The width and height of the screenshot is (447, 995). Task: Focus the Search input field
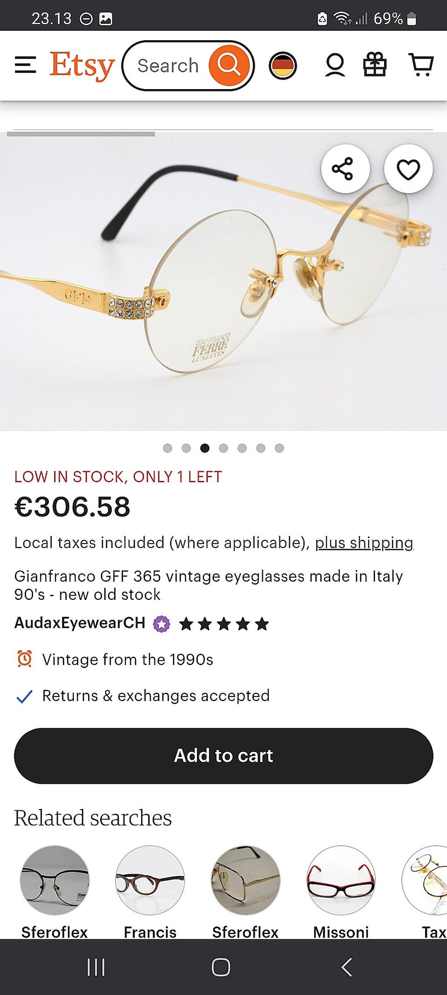[x=169, y=66]
